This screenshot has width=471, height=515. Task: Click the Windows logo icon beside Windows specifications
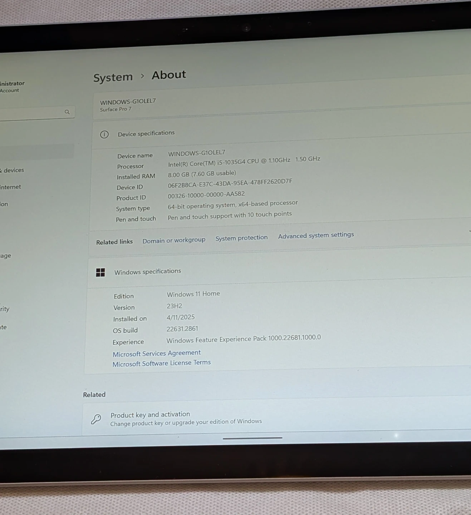pos(100,273)
